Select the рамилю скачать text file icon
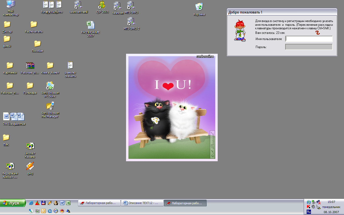 pos(70,69)
